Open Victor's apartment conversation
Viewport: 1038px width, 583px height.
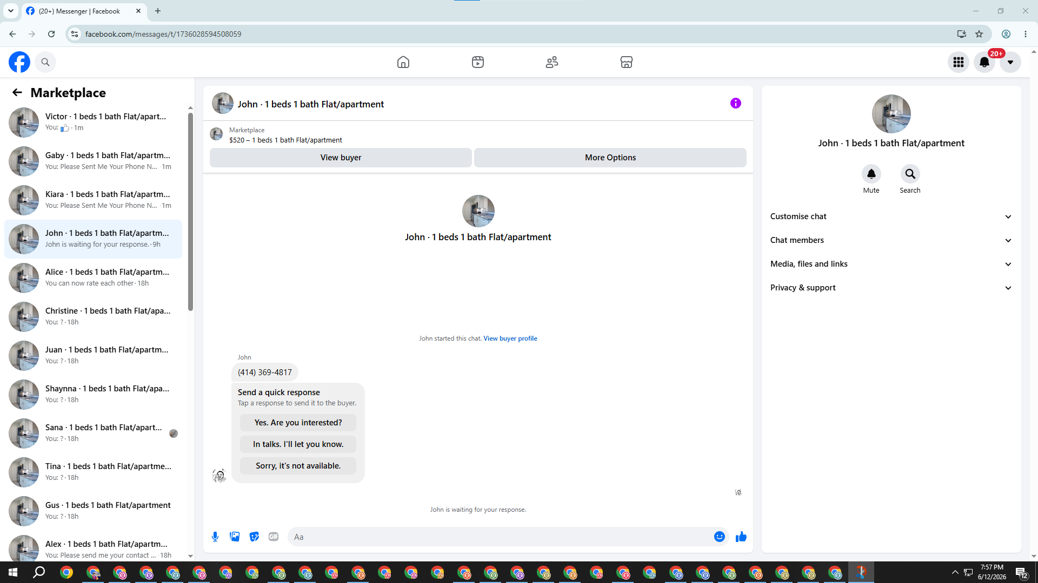pyautogui.click(x=93, y=123)
